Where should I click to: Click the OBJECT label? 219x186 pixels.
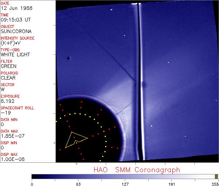tap(7, 27)
